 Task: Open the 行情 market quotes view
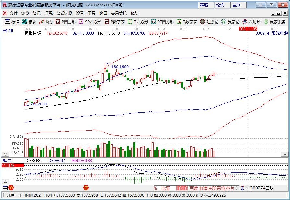click(12, 22)
